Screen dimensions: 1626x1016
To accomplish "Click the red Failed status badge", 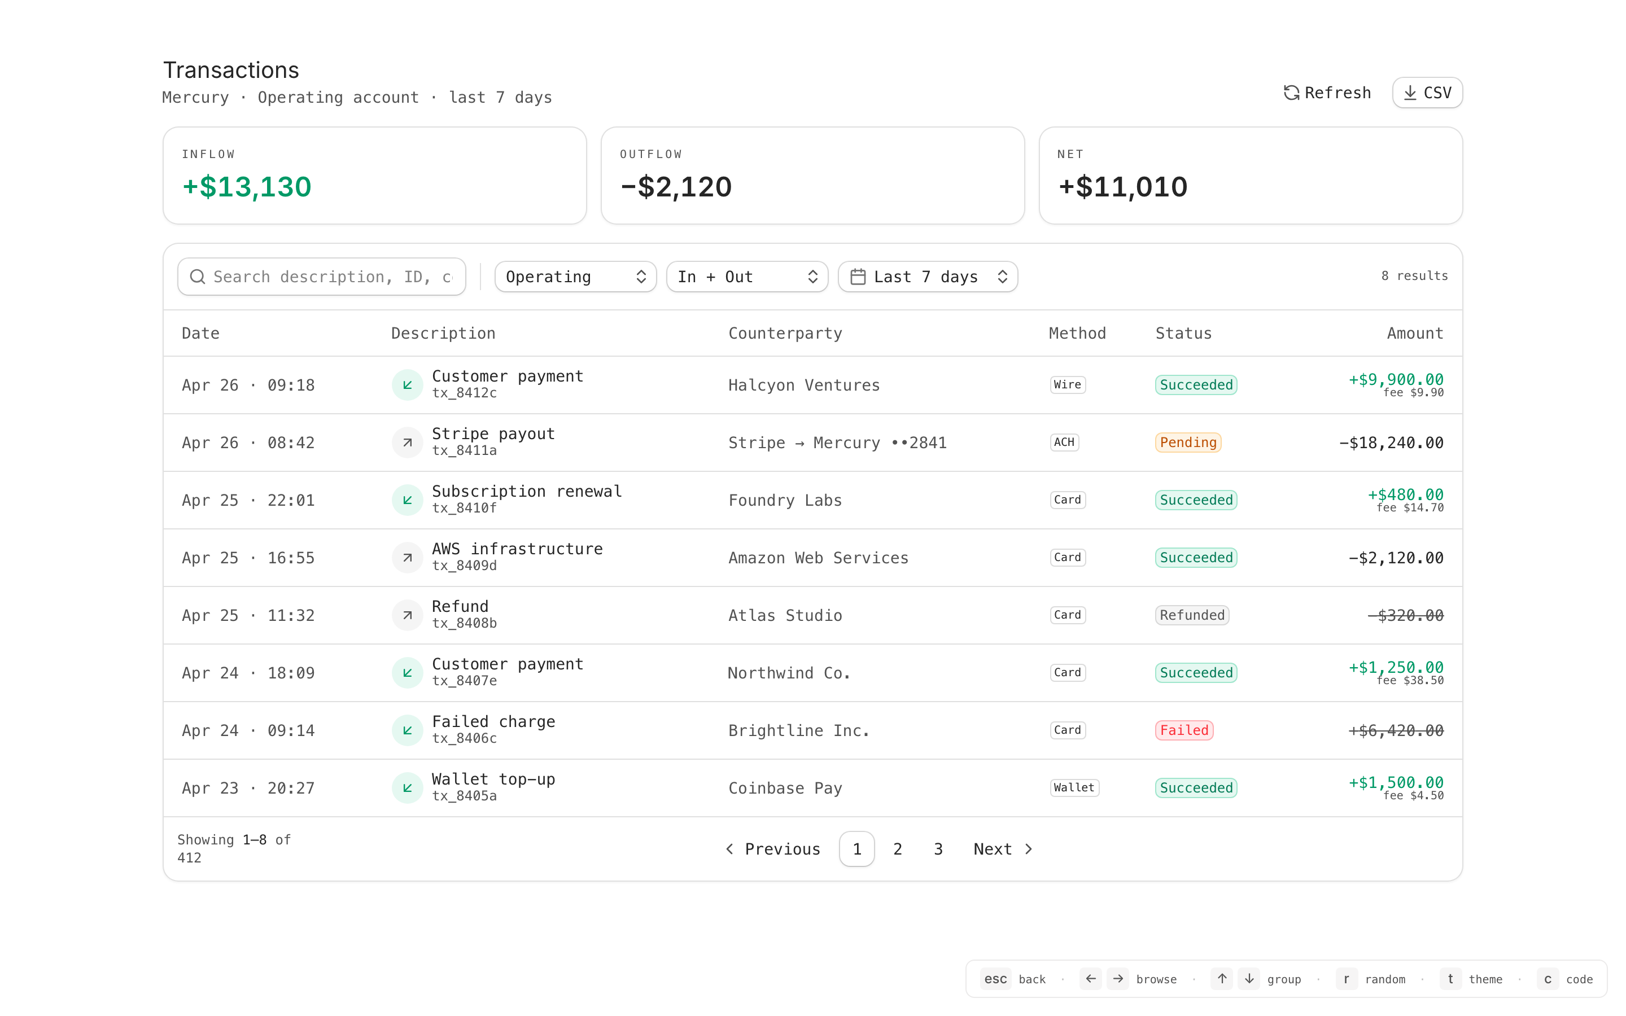I will pos(1183,730).
